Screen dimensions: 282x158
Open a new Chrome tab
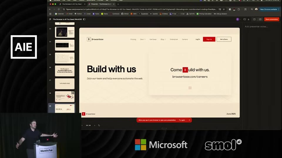(x=118, y=4)
